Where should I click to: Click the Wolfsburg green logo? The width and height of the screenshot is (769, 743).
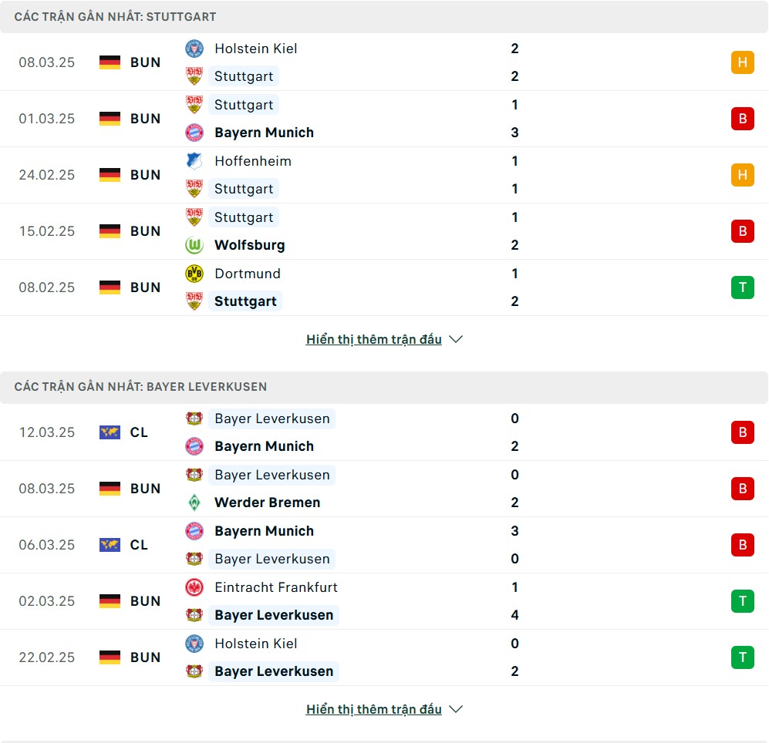click(x=194, y=245)
